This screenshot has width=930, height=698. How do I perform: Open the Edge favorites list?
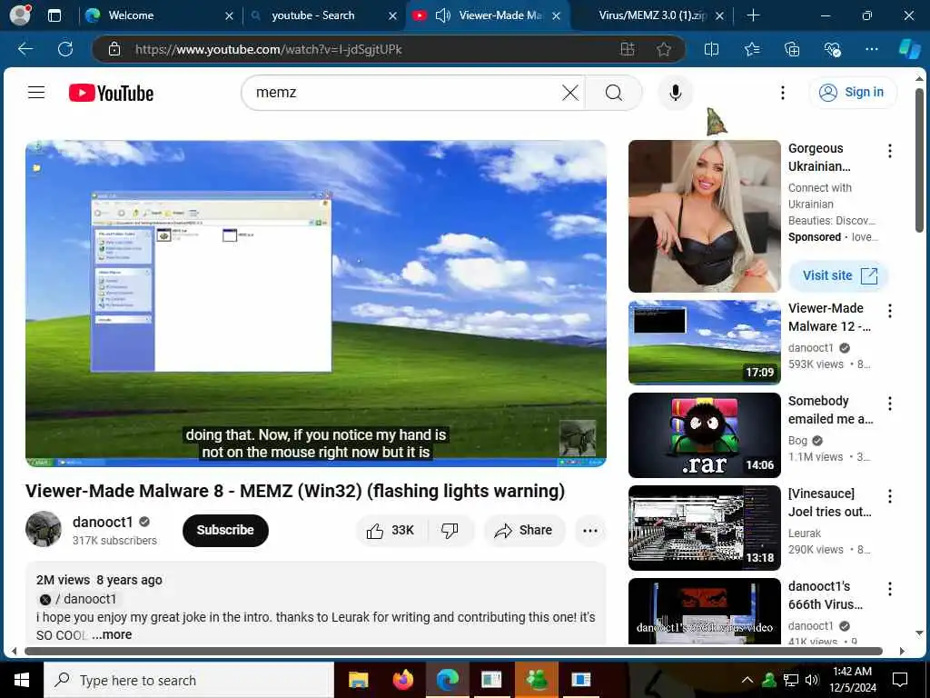752,49
